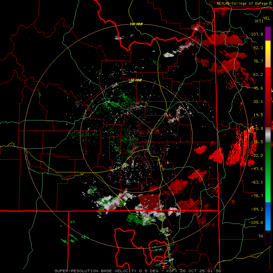Click the -32.0 velocity legend value
This screenshot has height=273, width=273.
257,156
